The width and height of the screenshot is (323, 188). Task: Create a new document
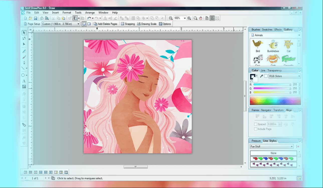[x=25, y=18]
